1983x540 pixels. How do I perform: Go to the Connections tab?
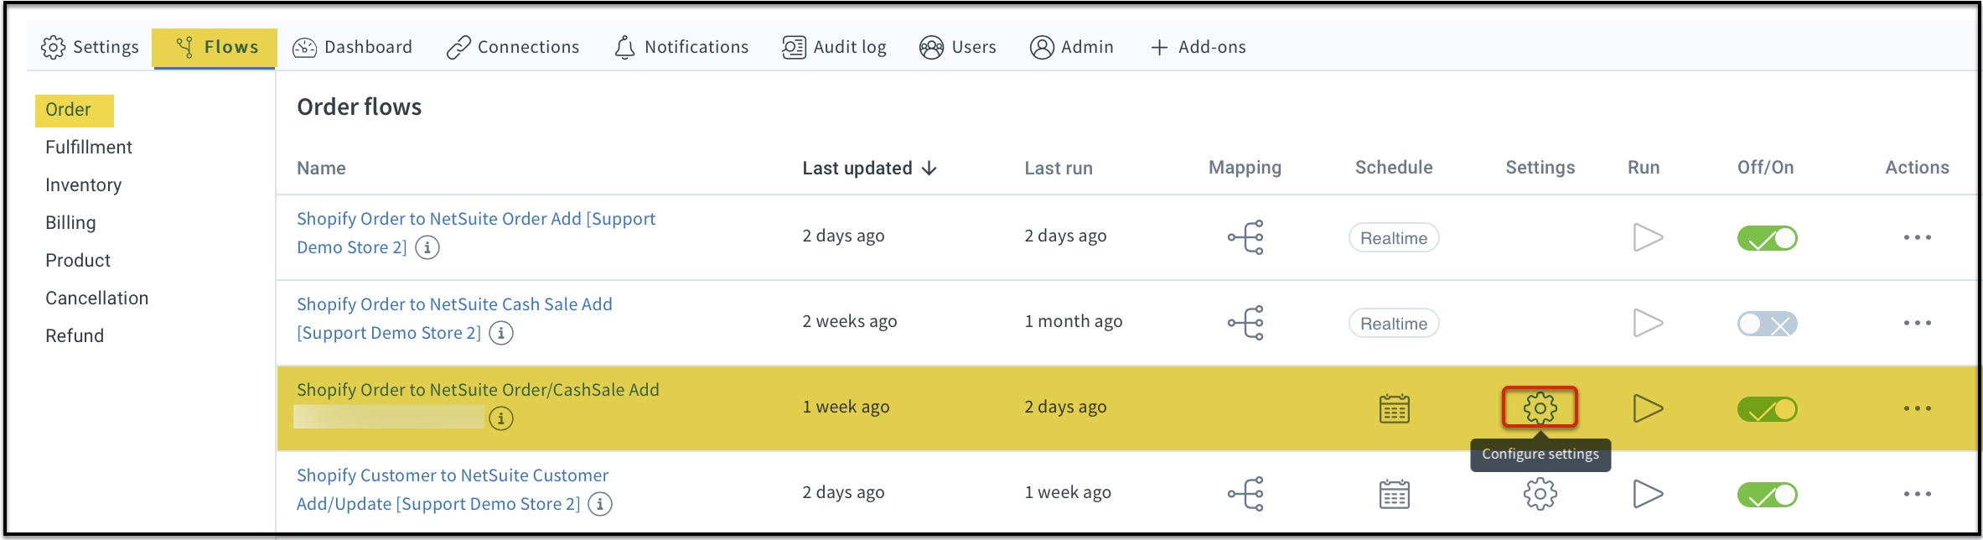click(x=513, y=47)
